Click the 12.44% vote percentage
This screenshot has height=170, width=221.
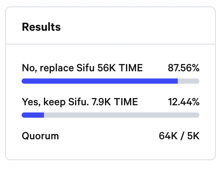tap(184, 102)
